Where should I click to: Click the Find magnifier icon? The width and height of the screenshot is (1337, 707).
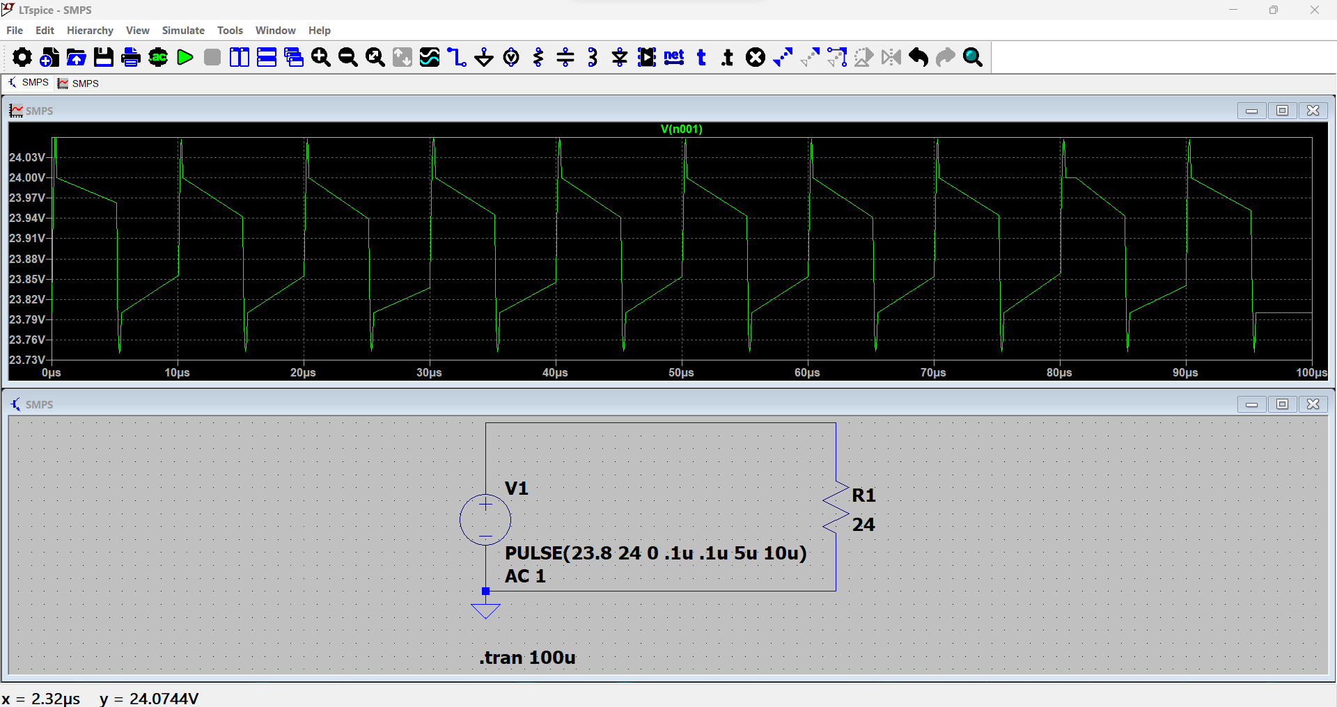tap(973, 57)
